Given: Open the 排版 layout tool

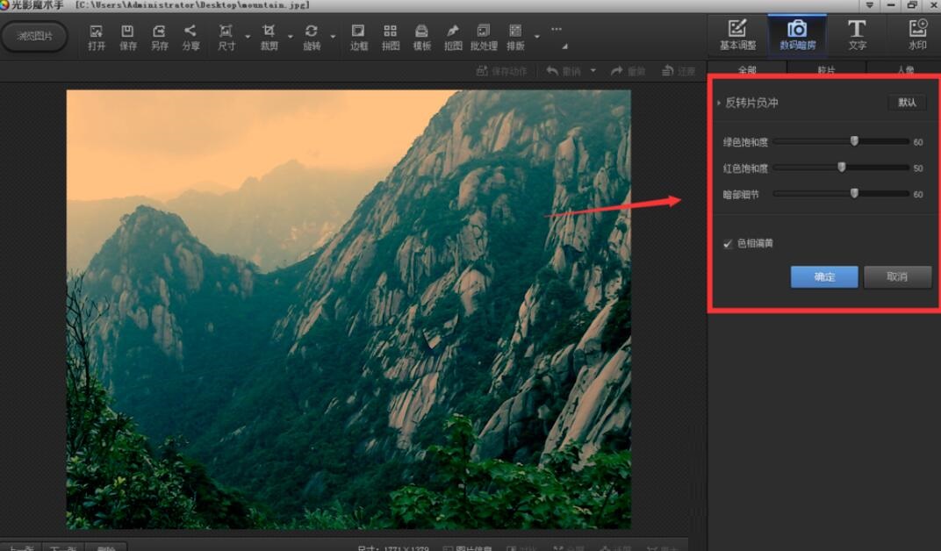Looking at the screenshot, I should (515, 37).
